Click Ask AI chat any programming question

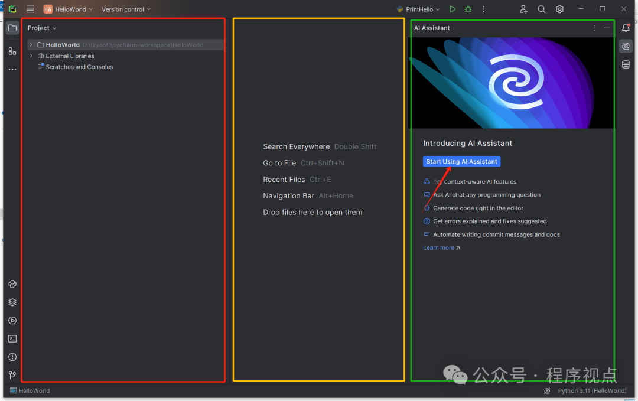pyautogui.click(x=487, y=195)
